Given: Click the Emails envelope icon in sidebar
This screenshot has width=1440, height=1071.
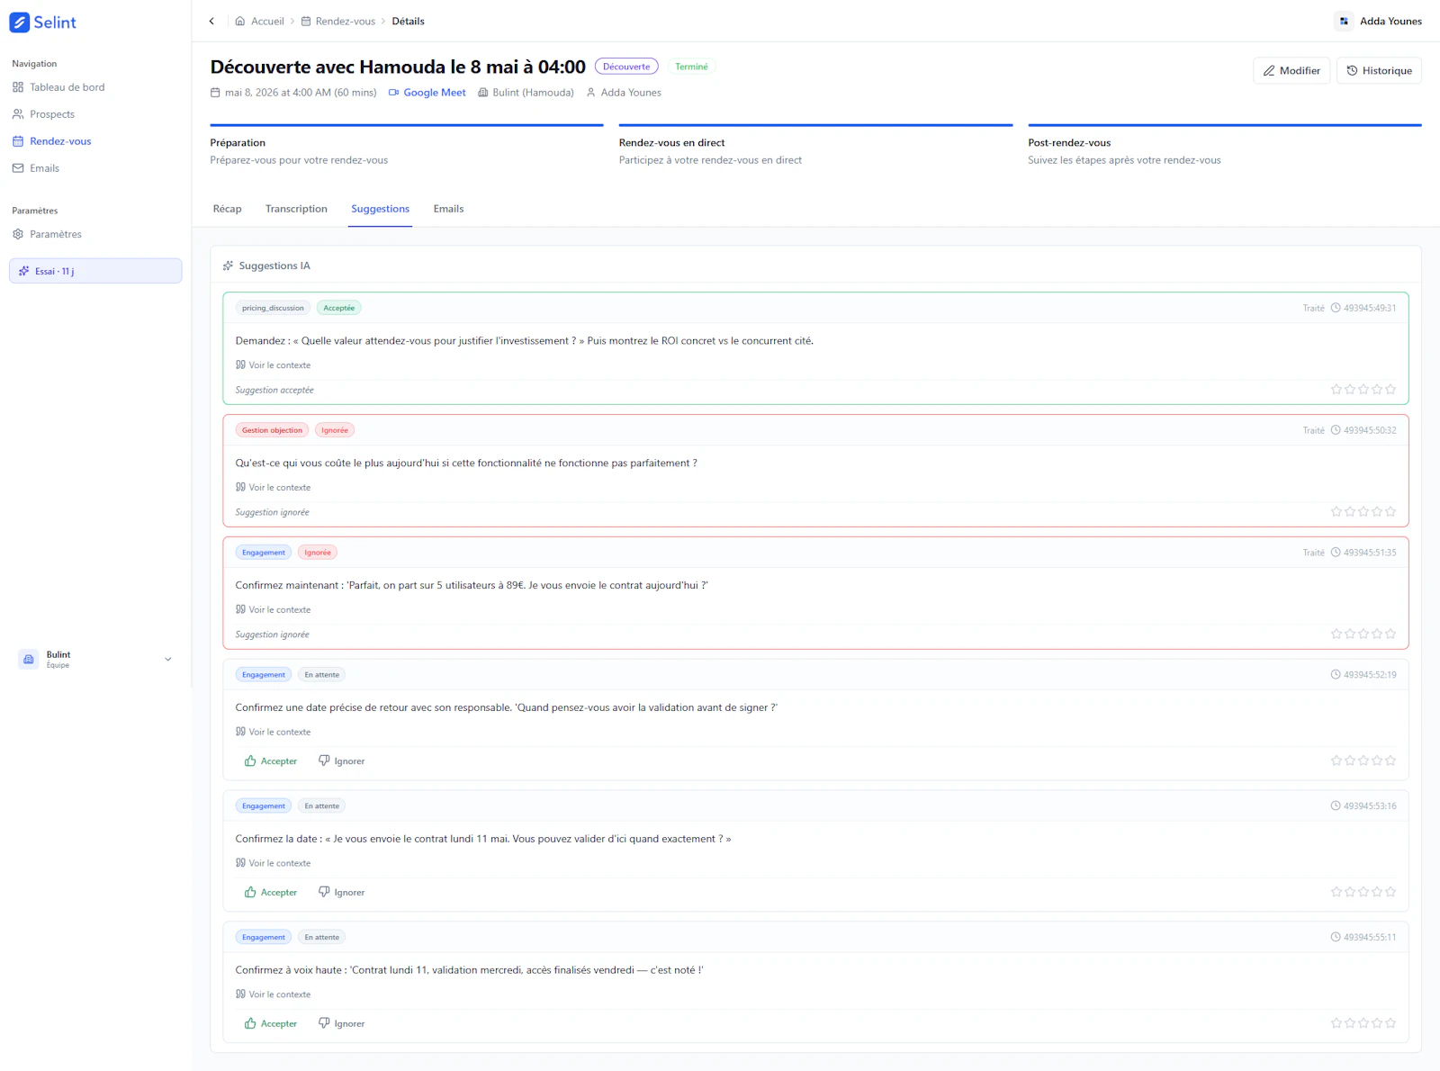Looking at the screenshot, I should (18, 168).
